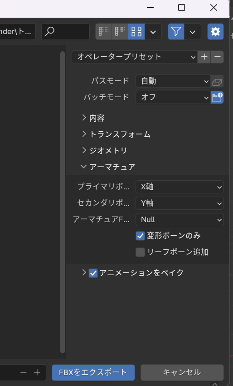Viewport: 233px width, 386px height.
Task: Toggle embed textures icon beside パスモード
Action: pos(217,81)
